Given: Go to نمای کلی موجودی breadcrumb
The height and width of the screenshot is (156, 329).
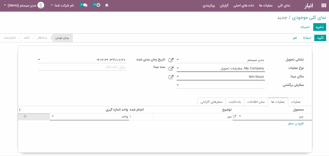Looking at the screenshot, I should click(x=309, y=17).
